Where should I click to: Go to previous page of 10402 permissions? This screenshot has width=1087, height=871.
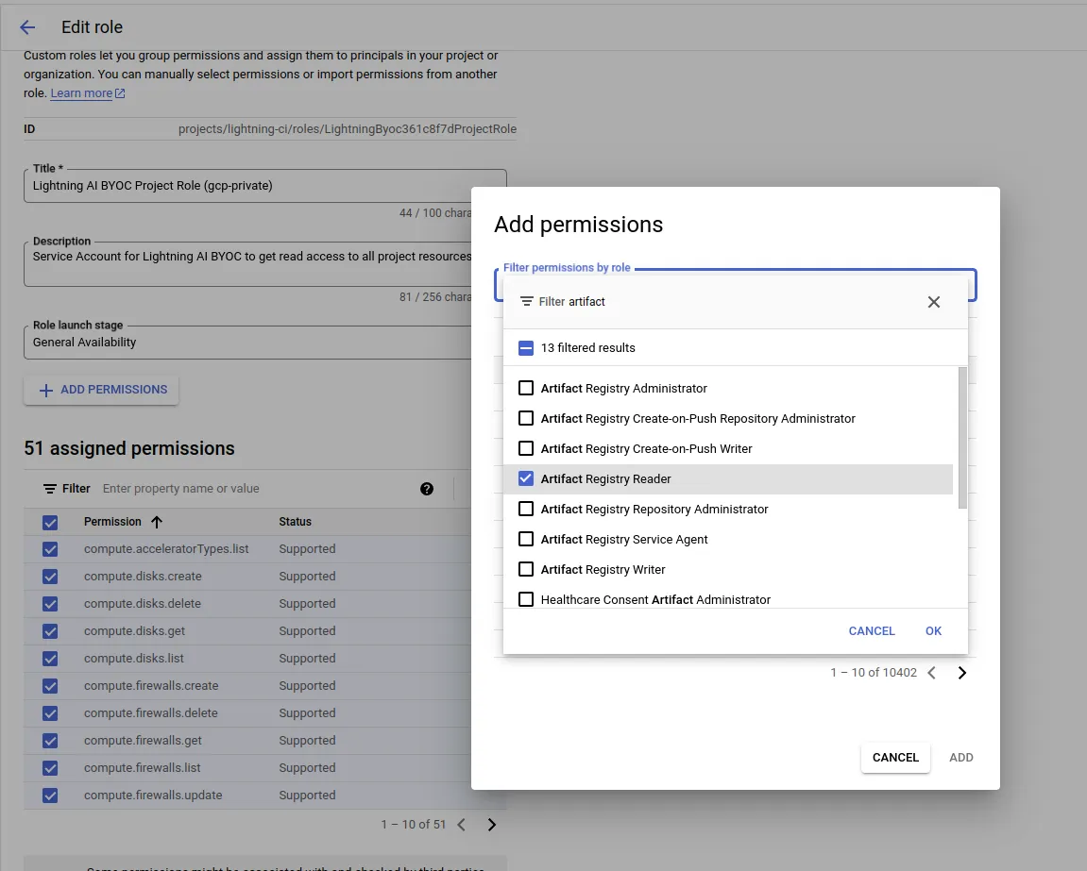click(932, 673)
